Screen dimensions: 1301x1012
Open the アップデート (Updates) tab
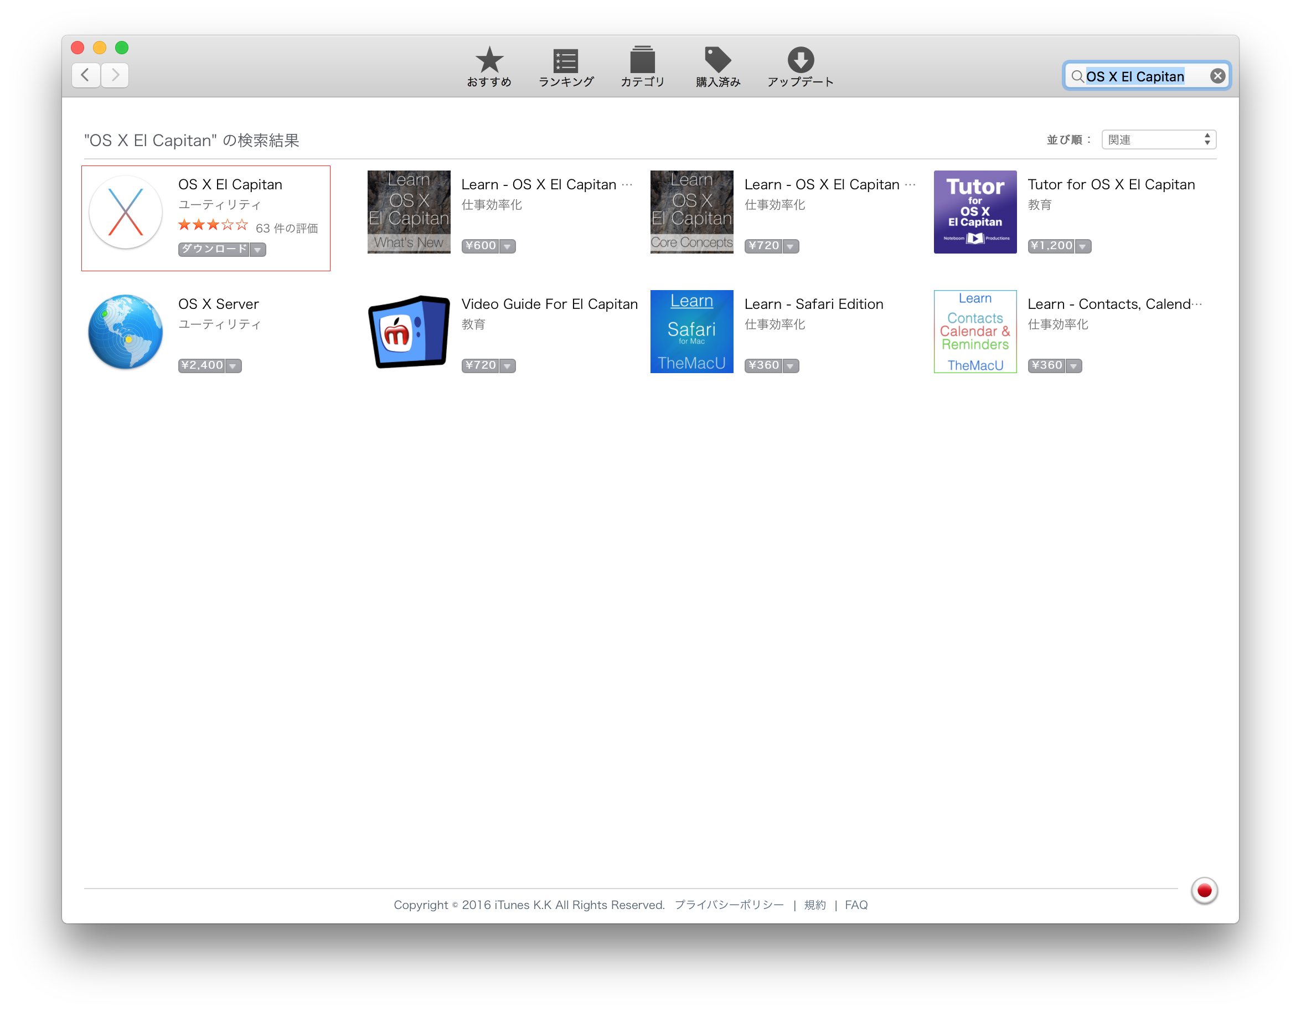pos(800,67)
